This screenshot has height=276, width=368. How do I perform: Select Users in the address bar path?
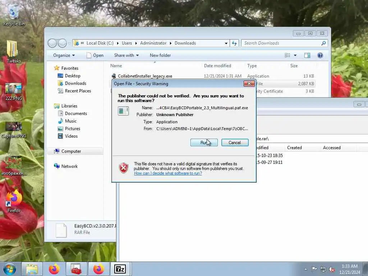[127, 43]
